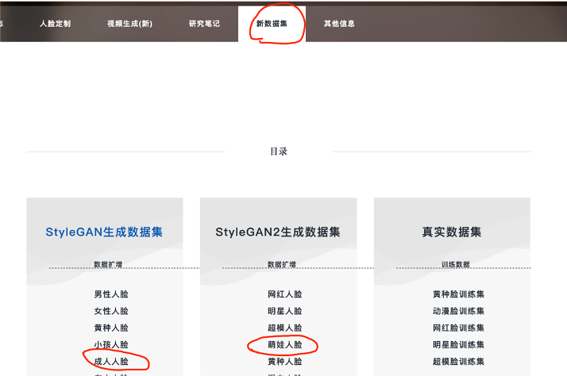
Task: Open 明星脸训练集 link
Action: (x=458, y=344)
